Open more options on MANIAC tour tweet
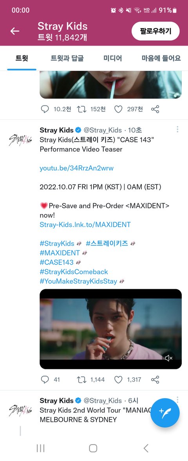This screenshot has width=188, height=461. coord(177,400)
